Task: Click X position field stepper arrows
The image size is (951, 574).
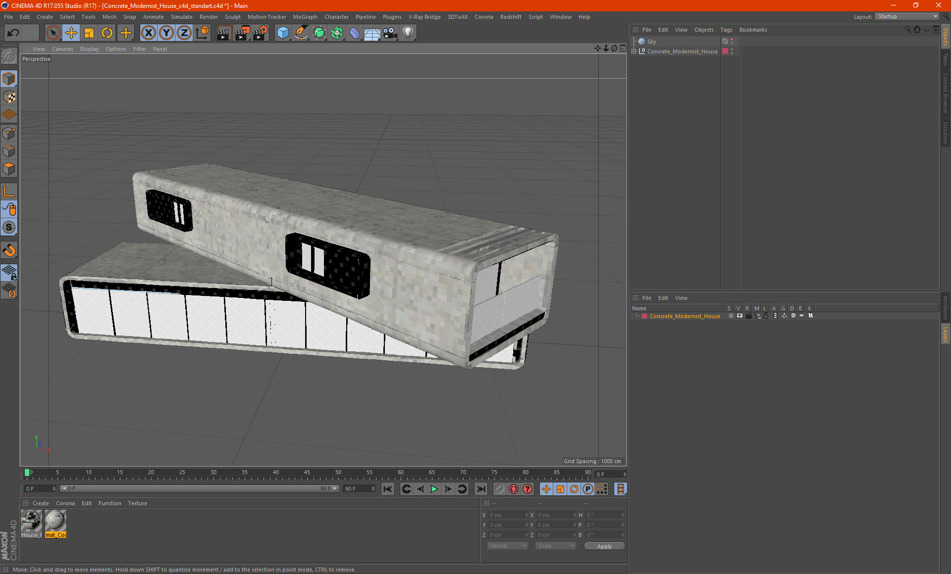Action: 527,515
